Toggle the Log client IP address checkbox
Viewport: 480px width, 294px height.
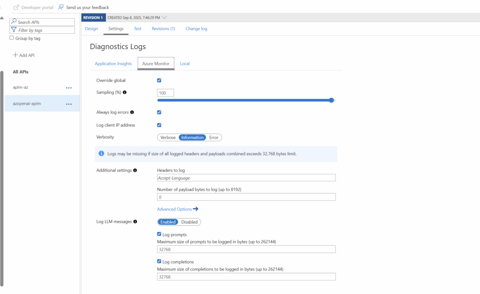(x=159, y=125)
